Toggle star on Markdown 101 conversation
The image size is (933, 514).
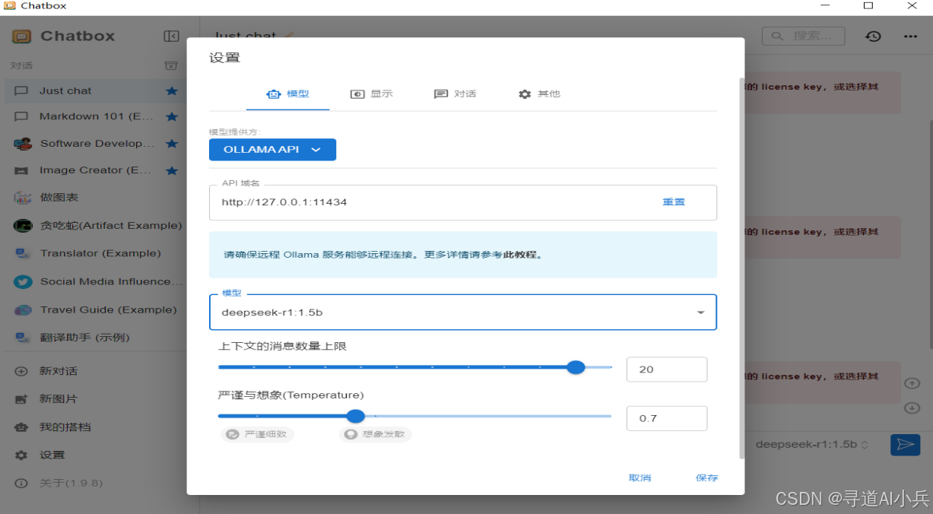[172, 116]
